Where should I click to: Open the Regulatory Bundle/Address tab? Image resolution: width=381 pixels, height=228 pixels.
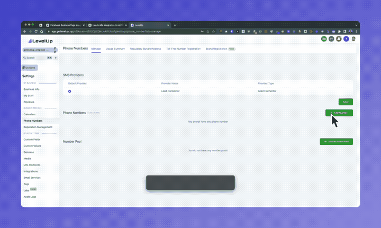[146, 49]
